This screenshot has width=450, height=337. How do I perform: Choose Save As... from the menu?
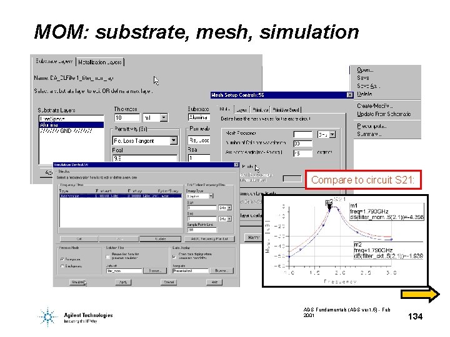pos(368,85)
